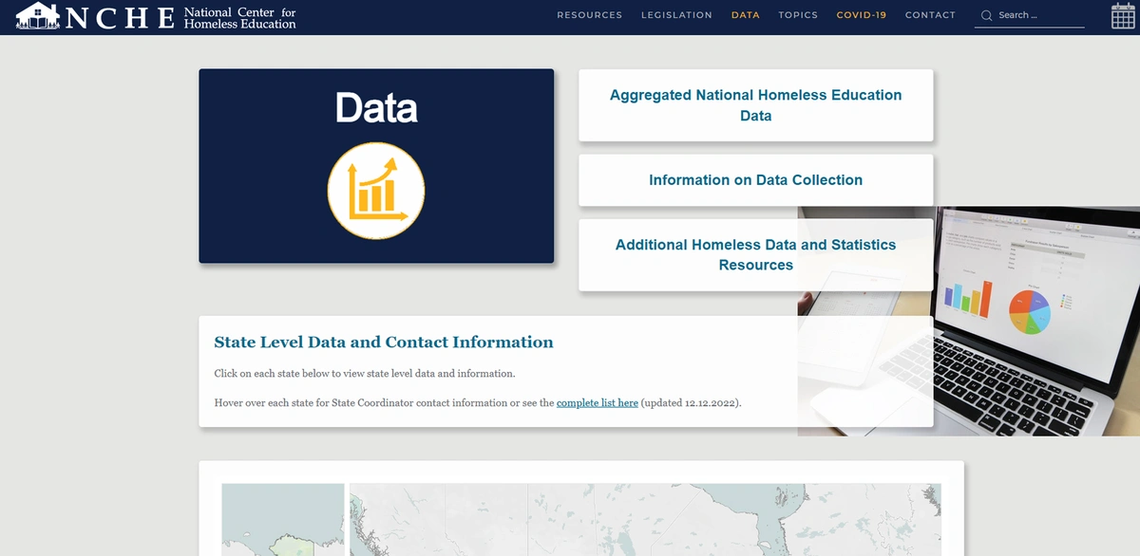Screen dimensions: 1140x556
Task: Open the TOPICS menu
Action: tap(798, 15)
